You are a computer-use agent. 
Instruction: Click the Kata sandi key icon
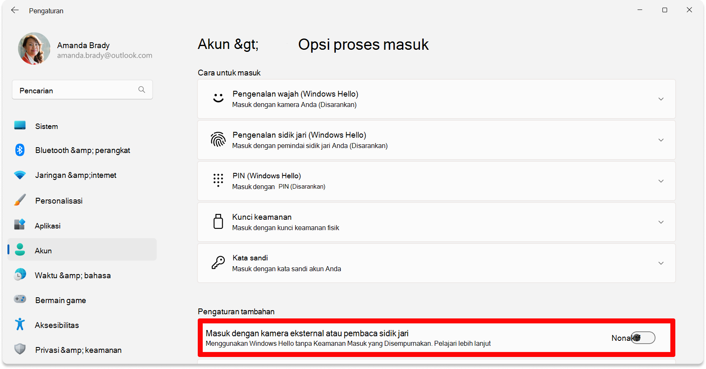pyautogui.click(x=218, y=262)
